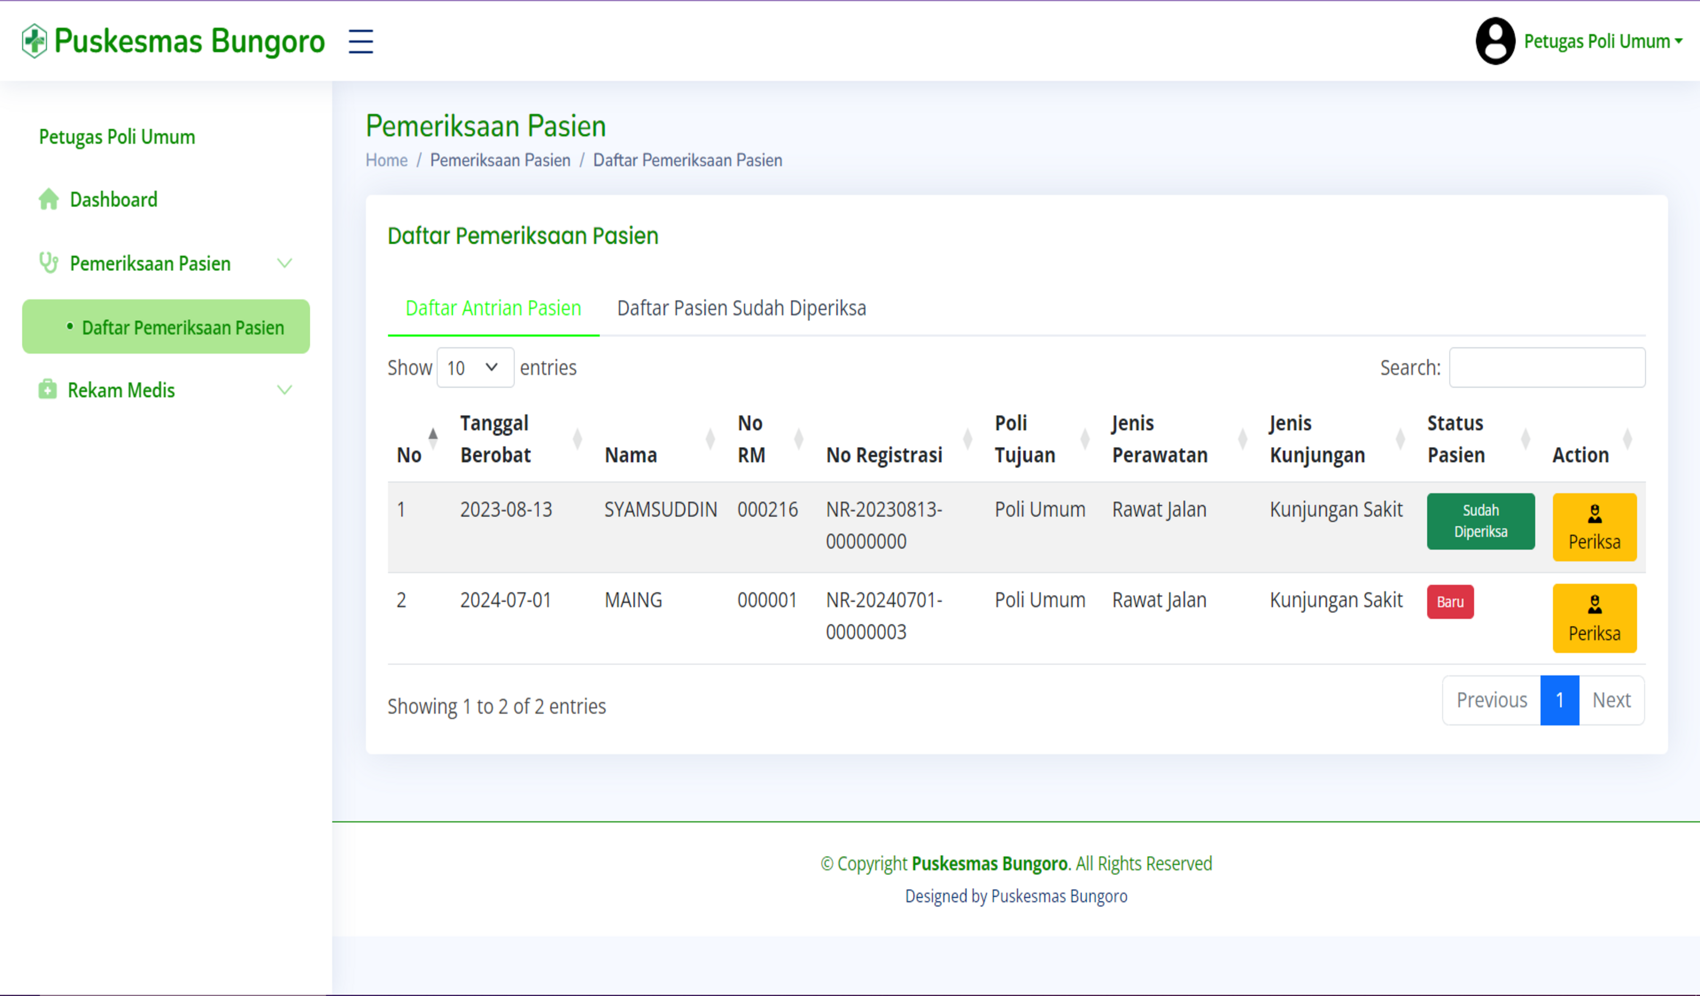Click the Rekam Medis medical kit icon

[x=47, y=390]
